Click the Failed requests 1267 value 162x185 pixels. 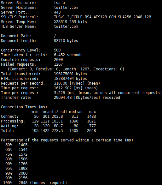pyautogui.click(x=58, y=64)
